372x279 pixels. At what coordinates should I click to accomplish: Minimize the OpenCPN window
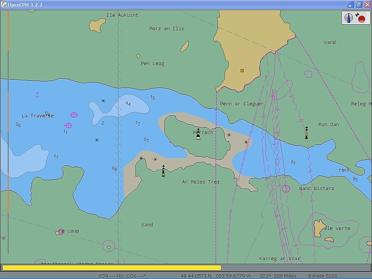[x=351, y=4]
